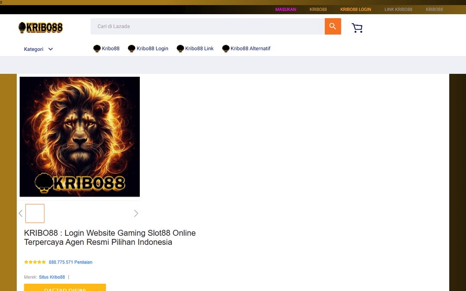Click the afro icon beside Kribo88 link

(97, 48)
